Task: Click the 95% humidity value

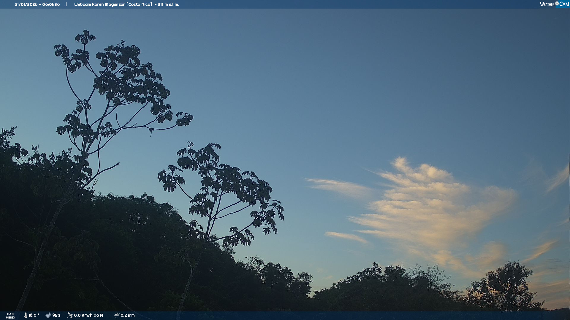Action: tap(56, 316)
